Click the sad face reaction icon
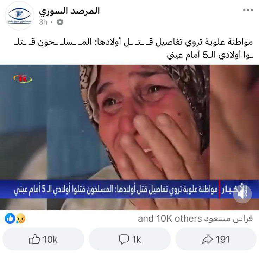259x255 pixels. tap(20, 218)
